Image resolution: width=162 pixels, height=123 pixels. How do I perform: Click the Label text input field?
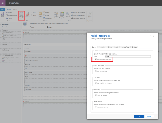(x=128, y=56)
